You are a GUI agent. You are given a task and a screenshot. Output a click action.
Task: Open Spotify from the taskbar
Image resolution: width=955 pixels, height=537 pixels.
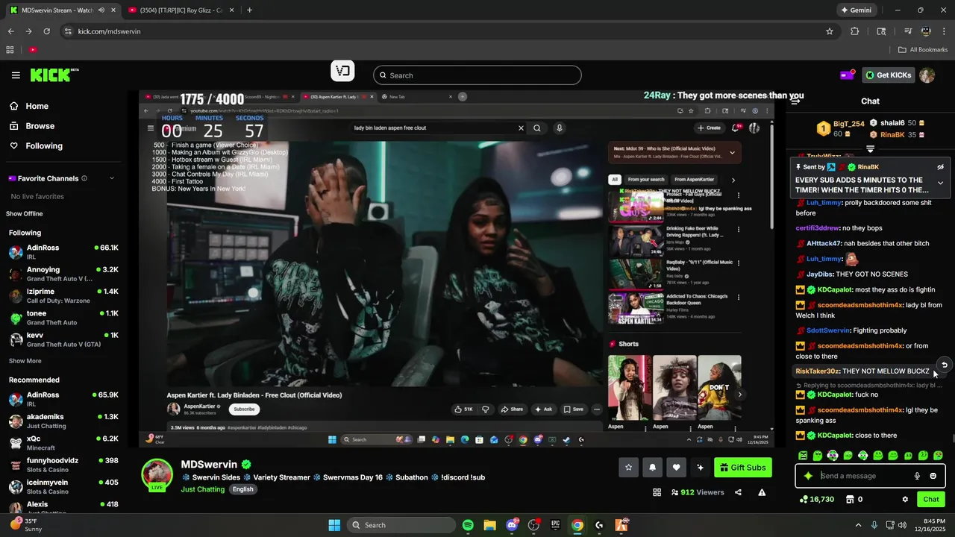468,525
